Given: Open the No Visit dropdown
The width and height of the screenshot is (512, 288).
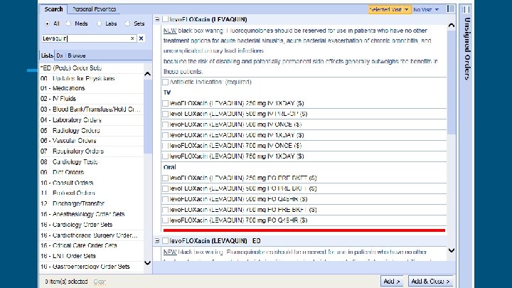Looking at the screenshot, I should [426, 9].
